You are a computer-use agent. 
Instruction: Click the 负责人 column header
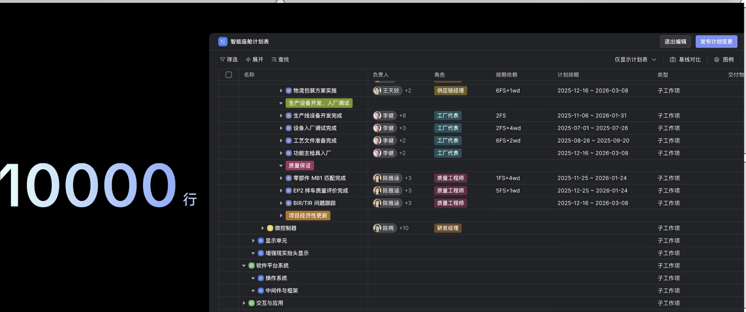pyautogui.click(x=381, y=75)
